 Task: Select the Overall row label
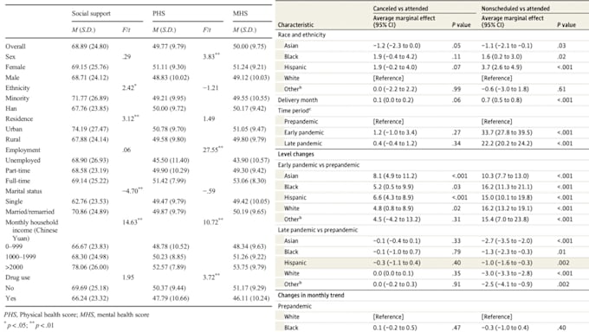pos(16,47)
